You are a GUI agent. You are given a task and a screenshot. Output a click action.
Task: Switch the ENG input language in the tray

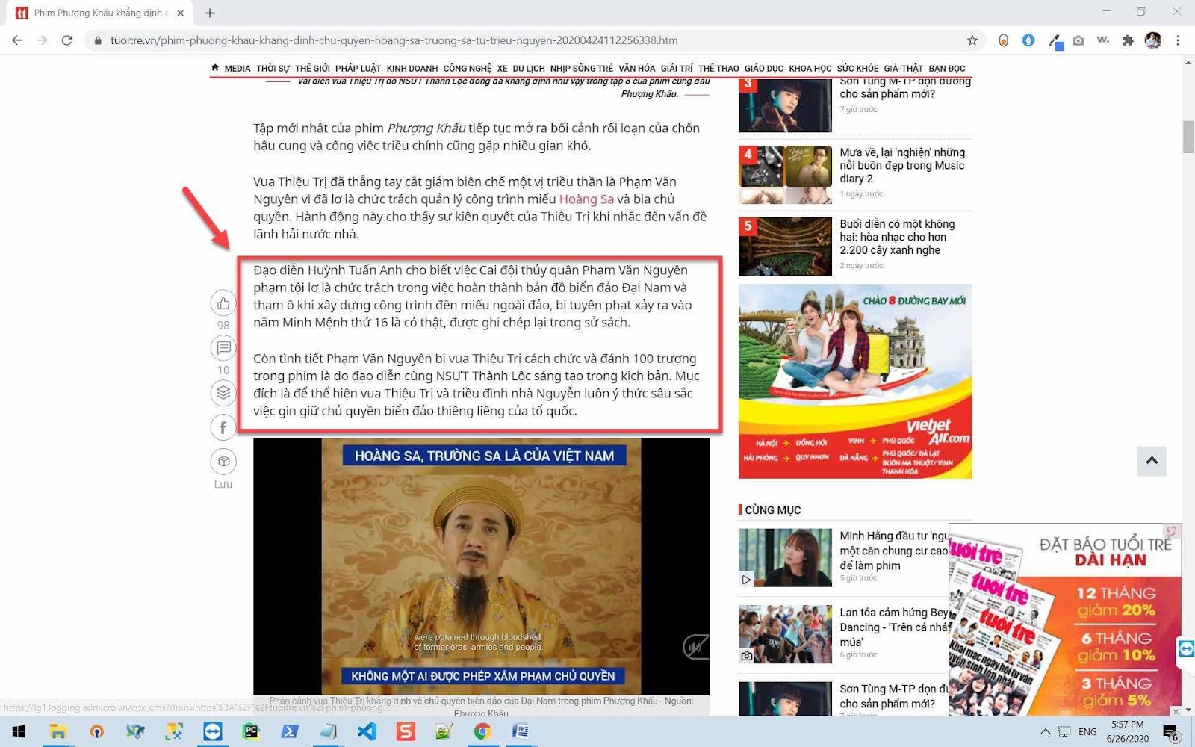point(1087,731)
